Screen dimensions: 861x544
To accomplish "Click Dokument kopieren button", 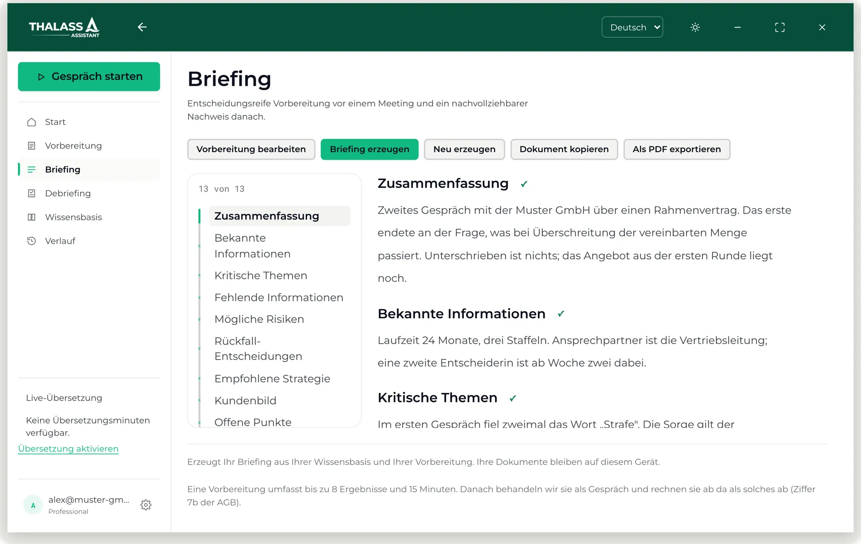I will pyautogui.click(x=564, y=149).
